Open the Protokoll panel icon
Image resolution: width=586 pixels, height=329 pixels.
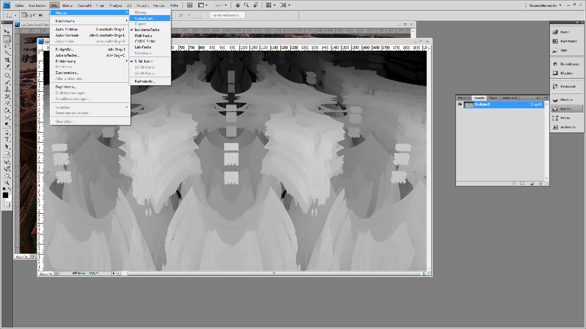[567, 86]
